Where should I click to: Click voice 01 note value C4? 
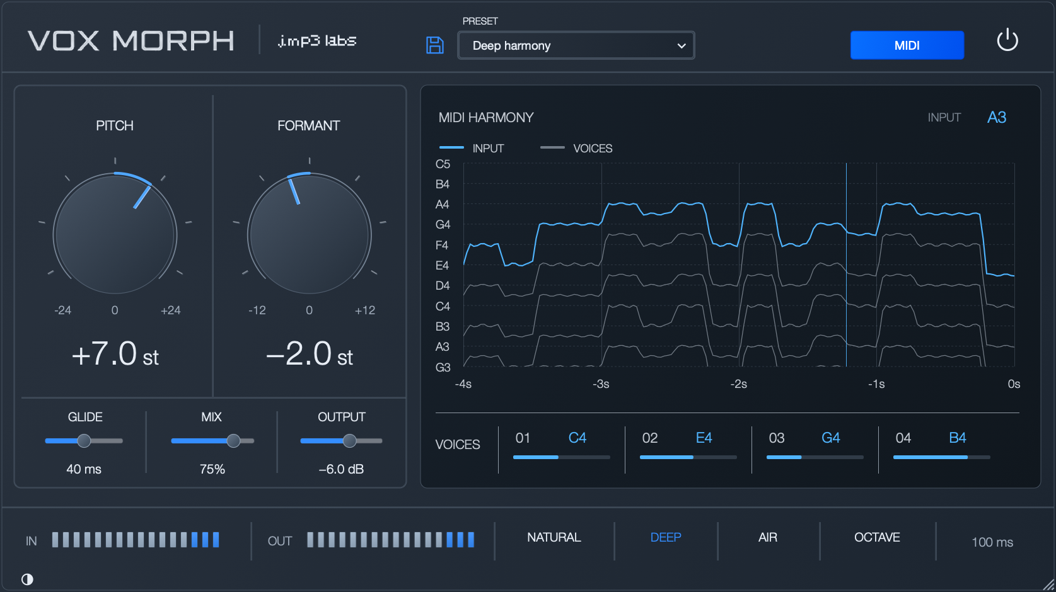coord(577,438)
